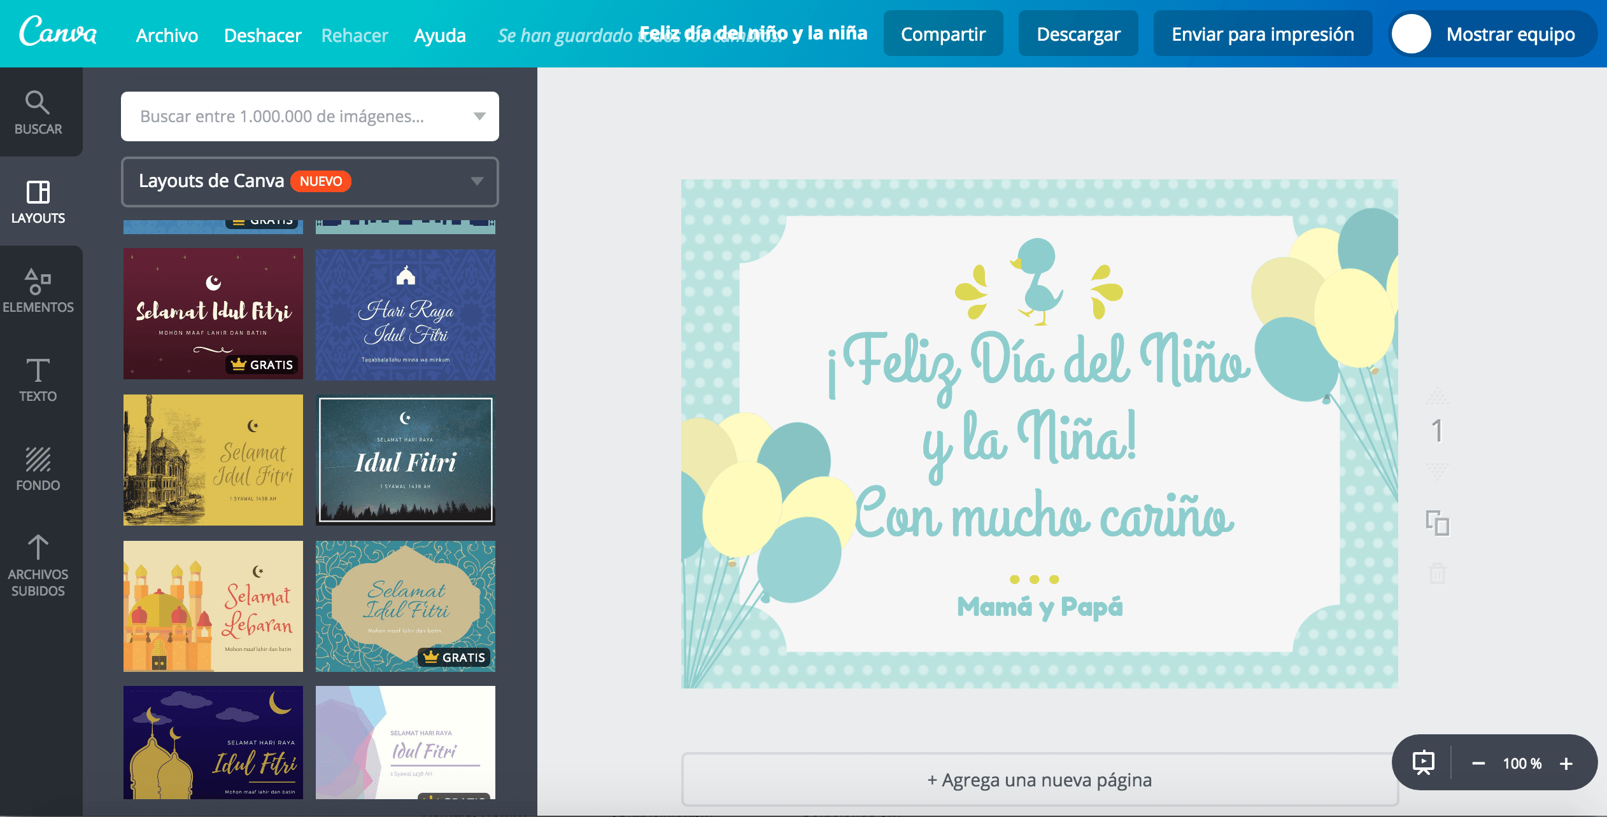Choose blue Hari Raya Idul Fitri layout

(406, 314)
